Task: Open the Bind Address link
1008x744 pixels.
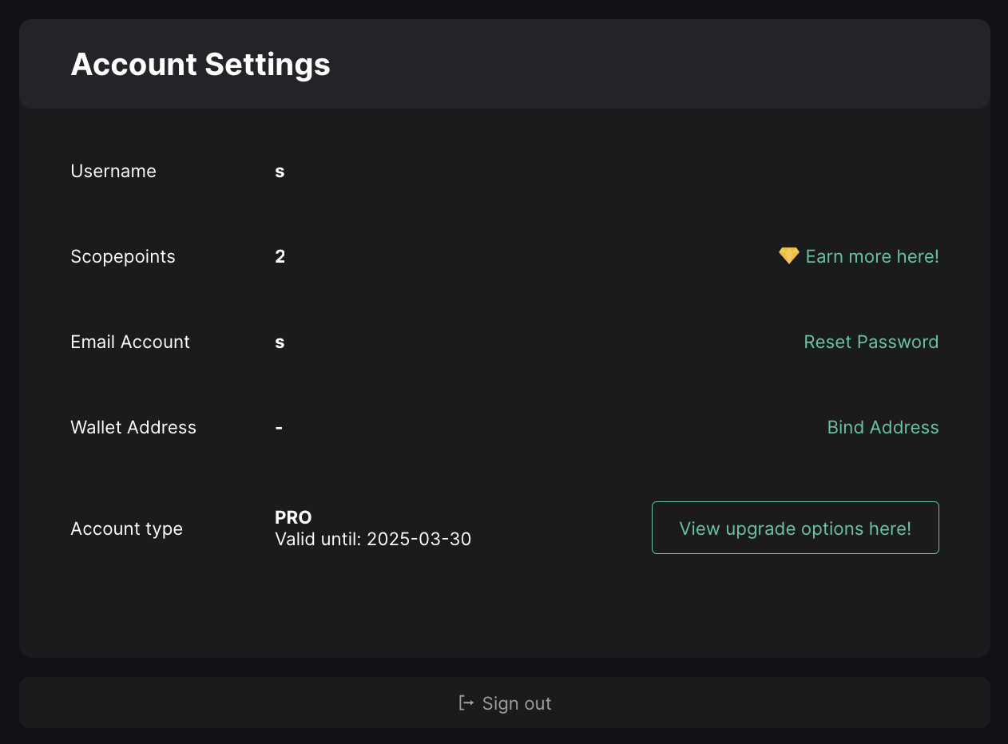Action: tap(883, 427)
